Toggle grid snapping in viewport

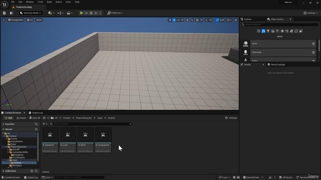point(197,20)
